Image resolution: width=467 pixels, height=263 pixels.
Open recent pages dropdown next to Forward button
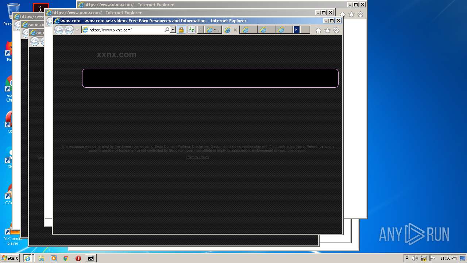(x=77, y=30)
